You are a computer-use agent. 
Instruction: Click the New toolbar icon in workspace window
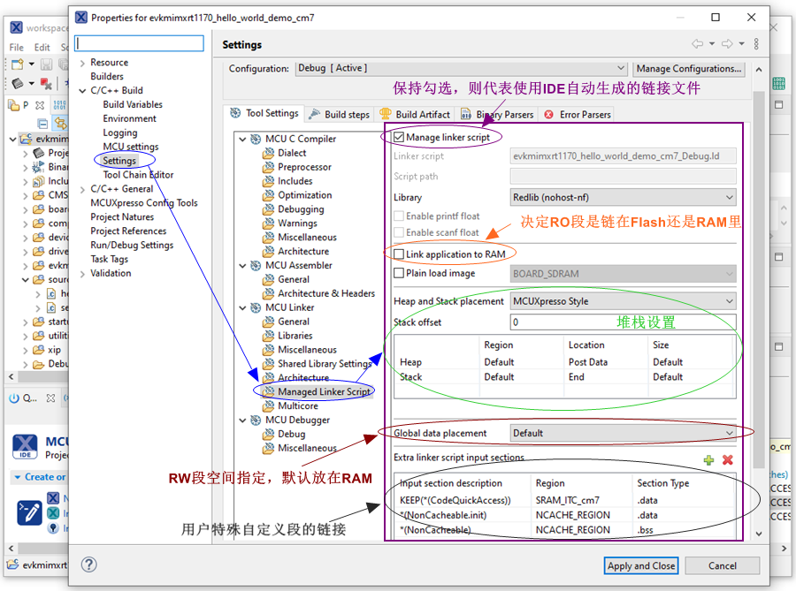pos(18,64)
